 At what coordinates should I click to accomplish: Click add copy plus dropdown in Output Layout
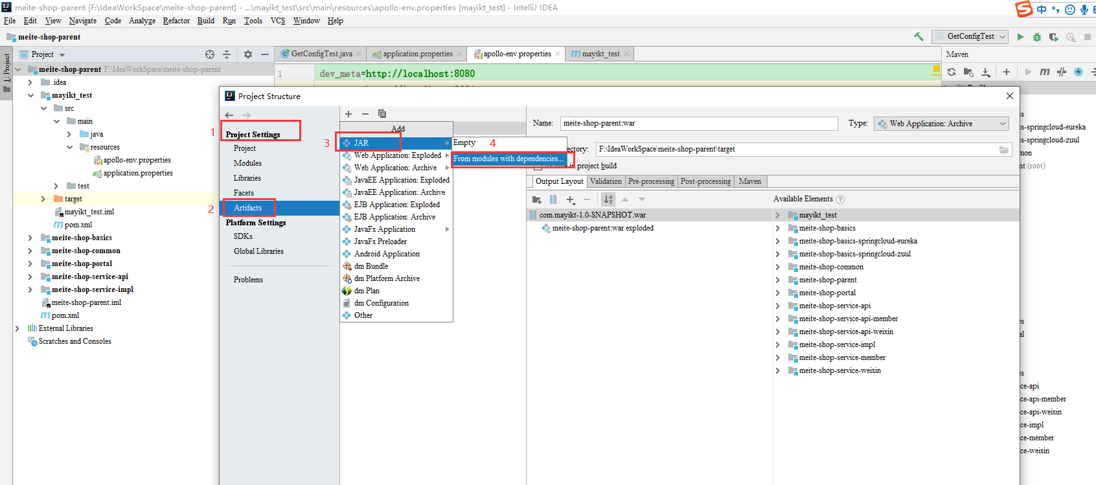pos(571,200)
